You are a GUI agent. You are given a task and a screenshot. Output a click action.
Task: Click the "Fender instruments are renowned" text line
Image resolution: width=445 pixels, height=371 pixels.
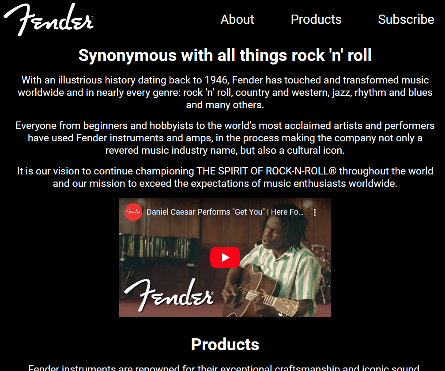[x=224, y=368]
